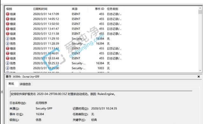
Task: Click ESENT source in the 14:17:09 row
Action: coord(76,14)
